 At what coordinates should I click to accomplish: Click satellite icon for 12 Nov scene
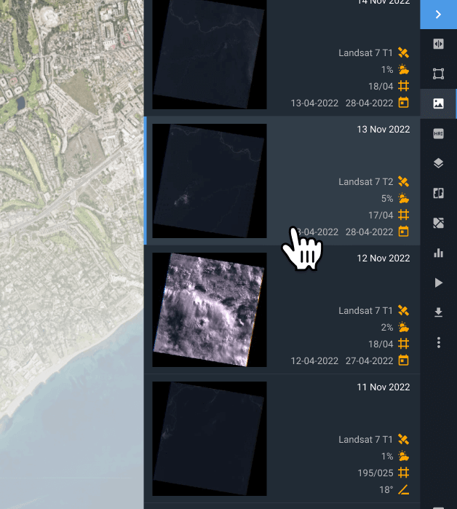click(x=403, y=311)
